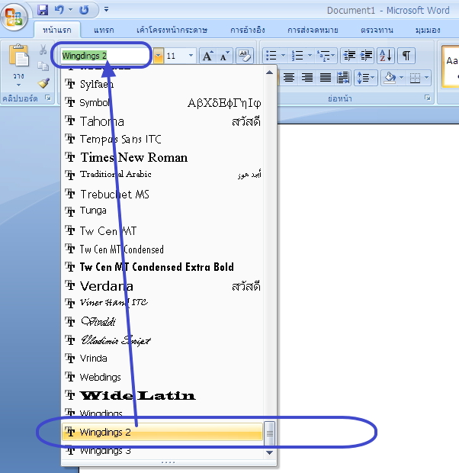Open the font size dropdown arrow

click(191, 56)
